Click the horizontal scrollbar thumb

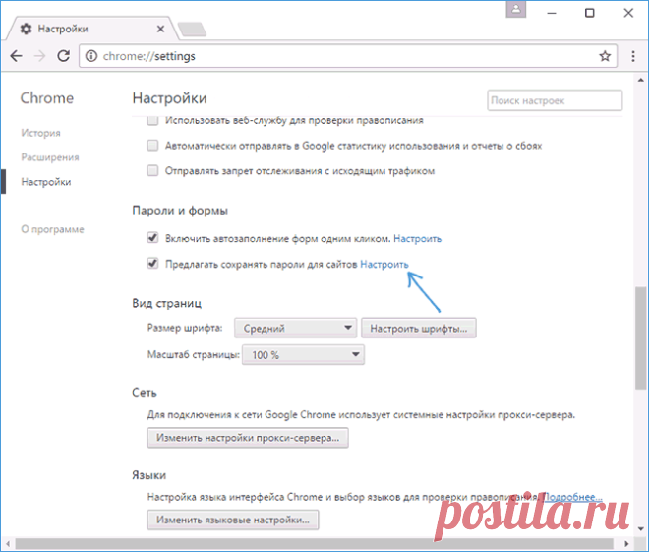pyautogui.click(x=314, y=543)
